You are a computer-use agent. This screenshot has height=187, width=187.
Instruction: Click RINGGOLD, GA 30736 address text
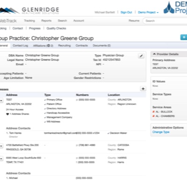18,150
